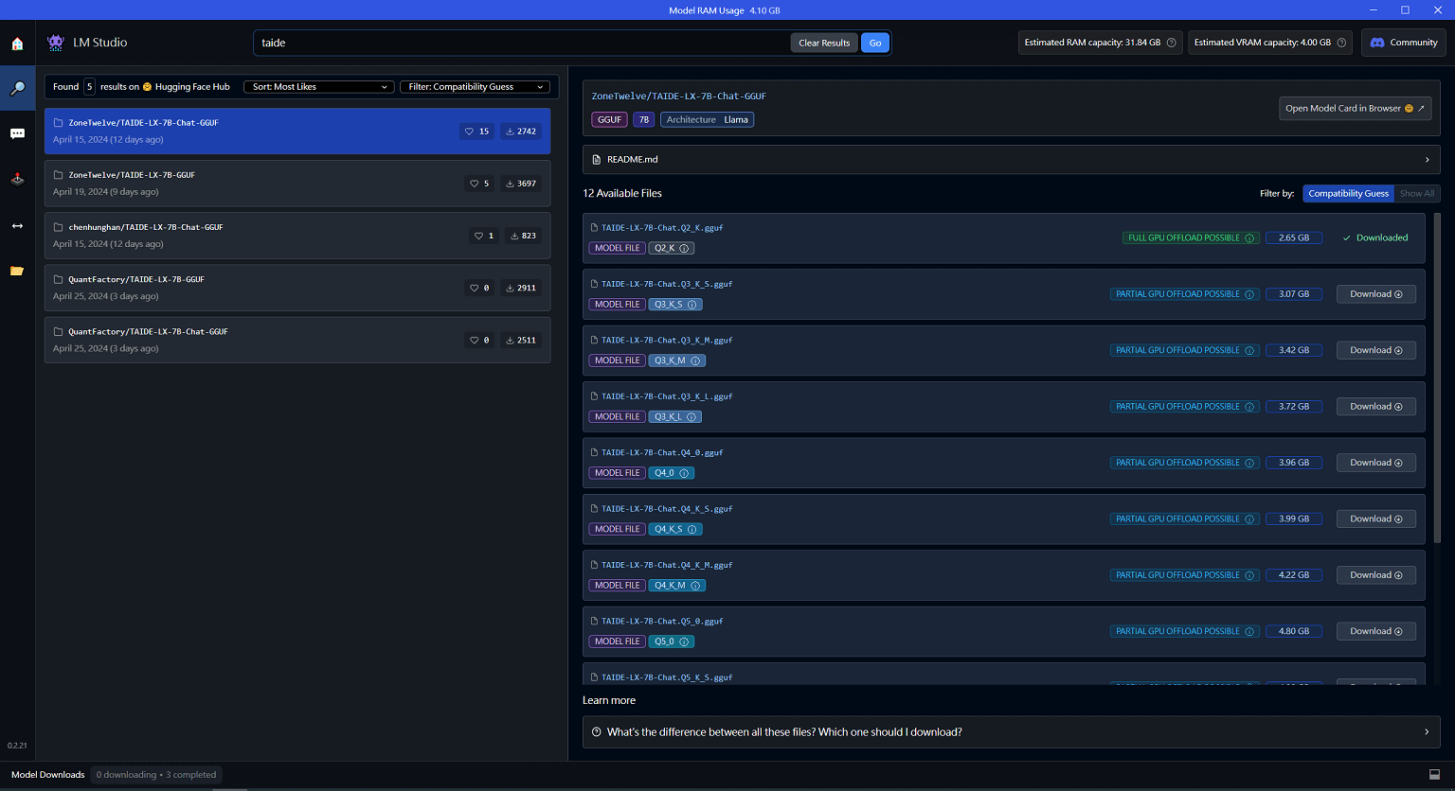Open the Local Server arrows icon

(17, 226)
